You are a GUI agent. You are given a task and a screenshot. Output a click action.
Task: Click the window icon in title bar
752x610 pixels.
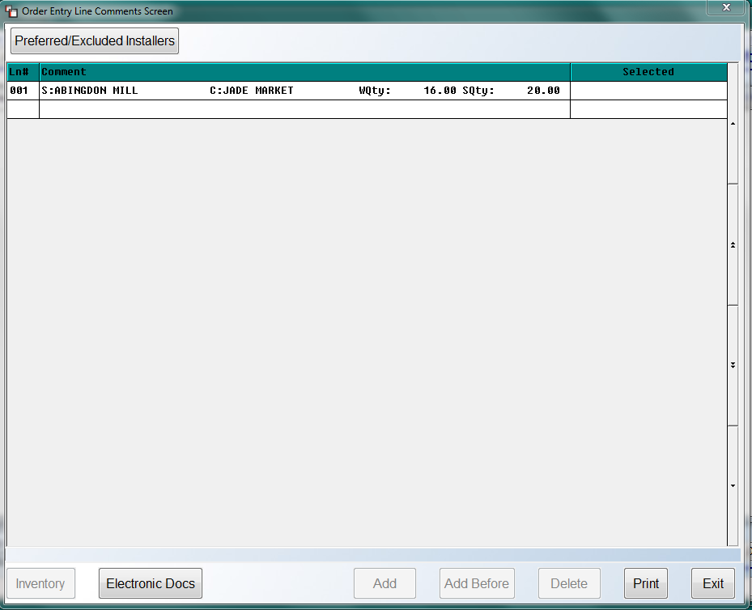pos(11,11)
